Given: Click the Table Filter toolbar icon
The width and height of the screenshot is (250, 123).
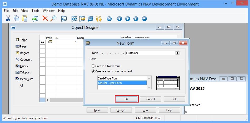Looking at the screenshot, I should (74, 19).
